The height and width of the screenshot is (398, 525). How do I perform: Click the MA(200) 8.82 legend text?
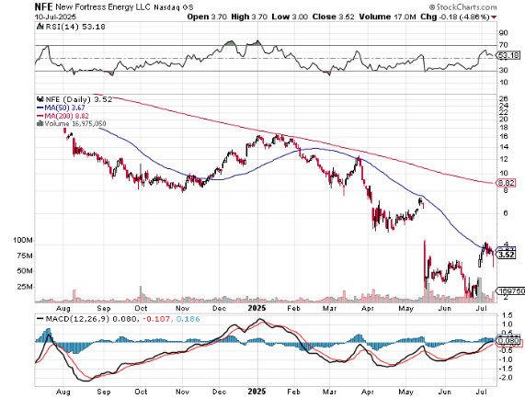pyautogui.click(x=66, y=116)
